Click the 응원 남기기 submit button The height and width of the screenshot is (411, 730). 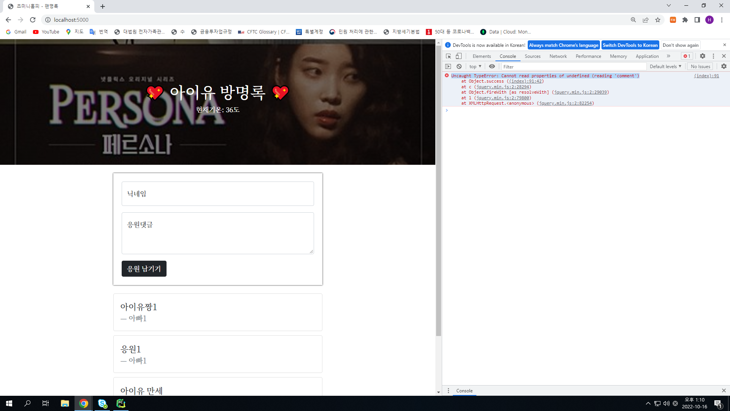(144, 268)
